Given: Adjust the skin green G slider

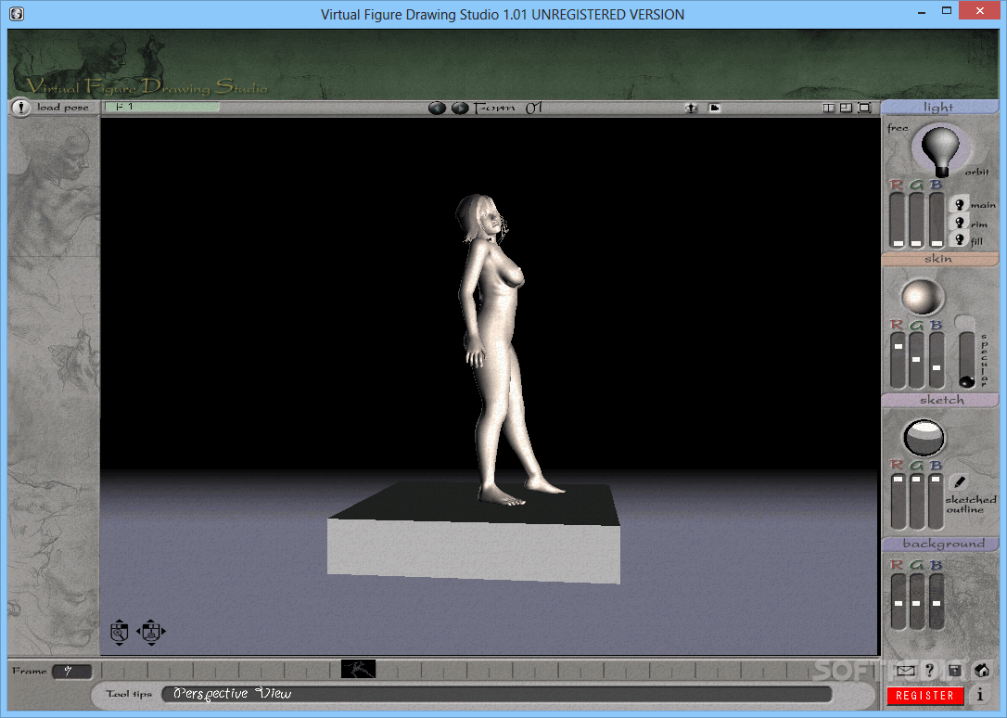Looking at the screenshot, I should 916,361.
